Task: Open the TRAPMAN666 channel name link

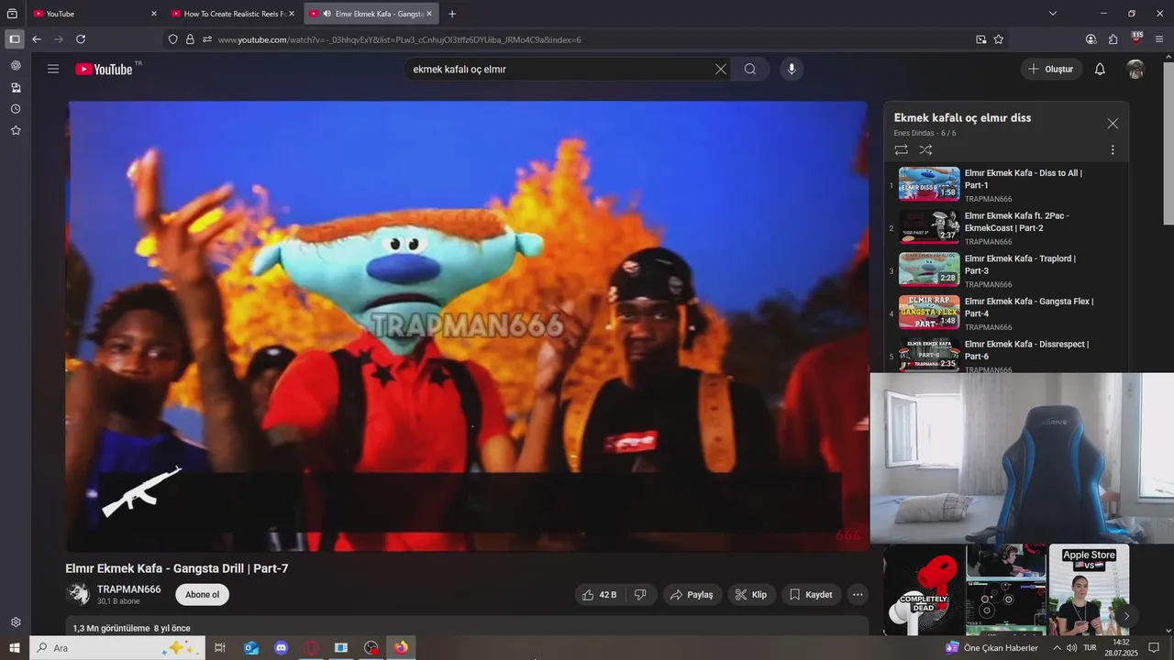Action: tap(128, 589)
